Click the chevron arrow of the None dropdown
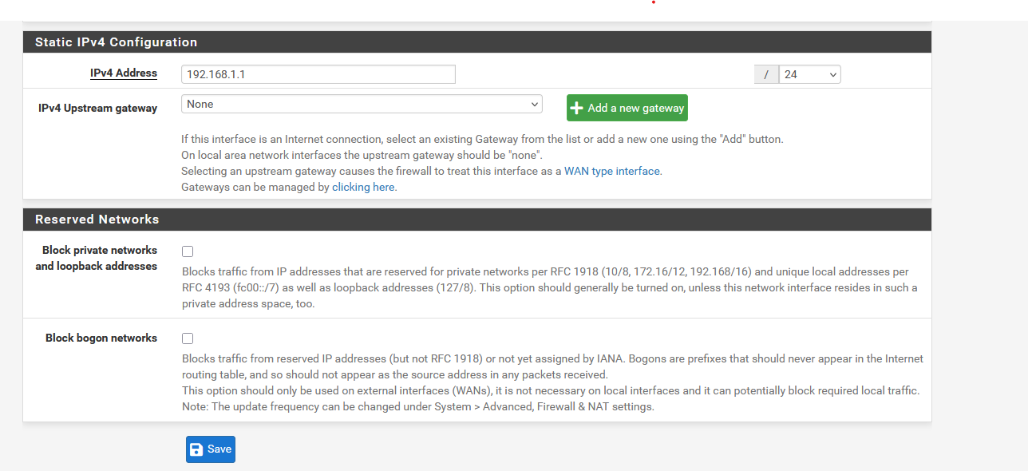The image size is (1028, 471). click(x=534, y=104)
